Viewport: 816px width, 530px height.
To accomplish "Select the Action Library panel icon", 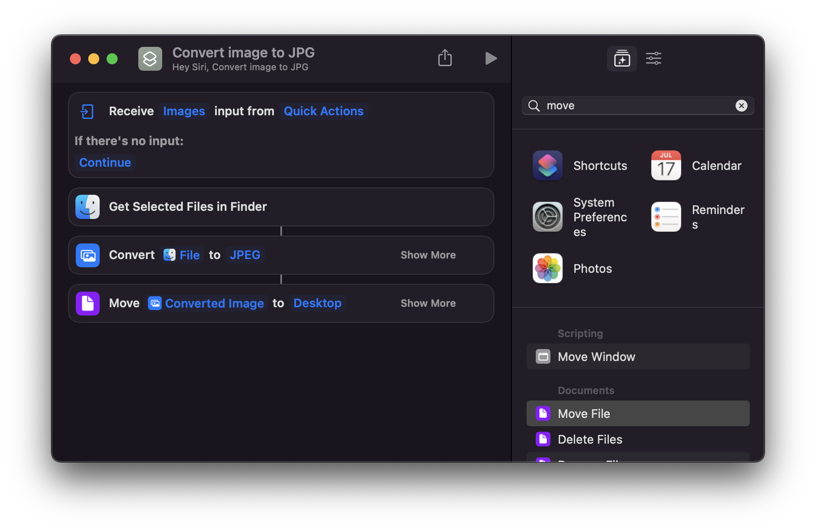I will [x=622, y=58].
